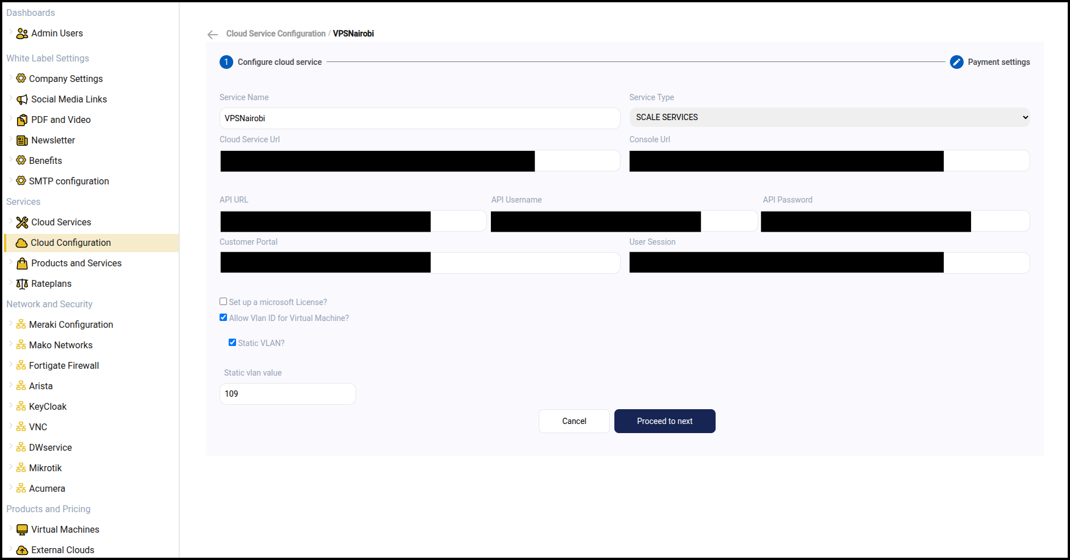
Task: Click the API URL input field
Action: (353, 221)
